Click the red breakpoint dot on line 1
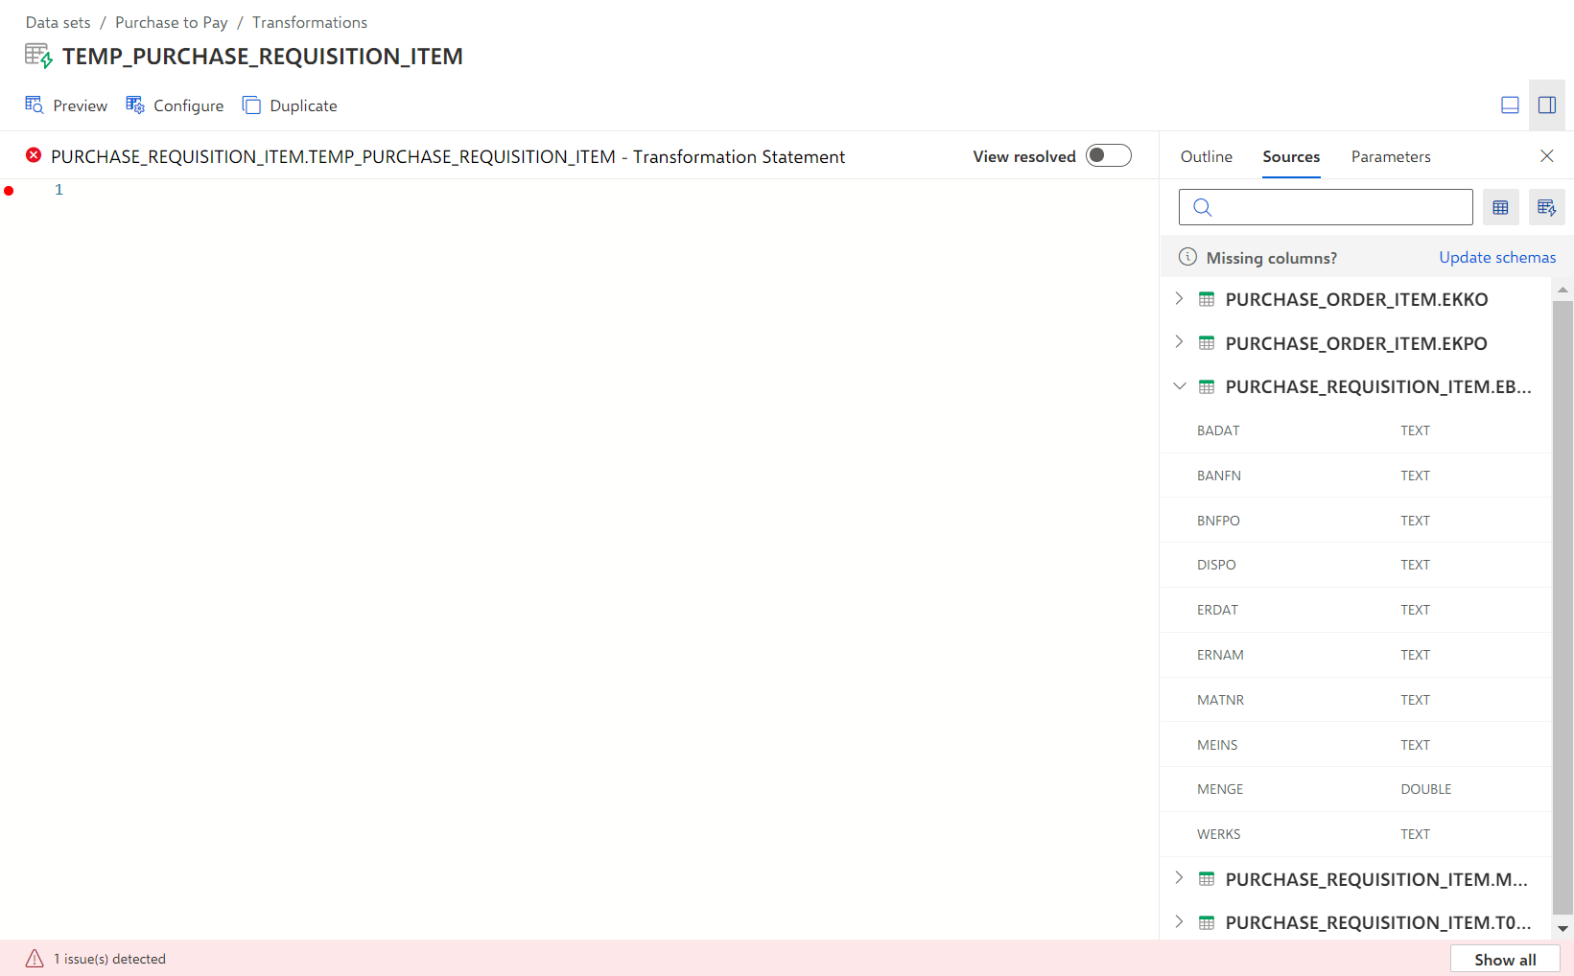Screen dimensions: 1574x976 (x=10, y=191)
